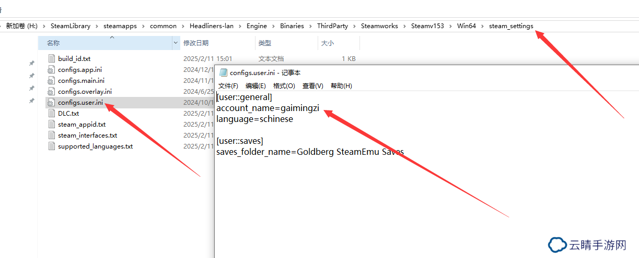Click the DLC.txt file icon

coord(51,114)
